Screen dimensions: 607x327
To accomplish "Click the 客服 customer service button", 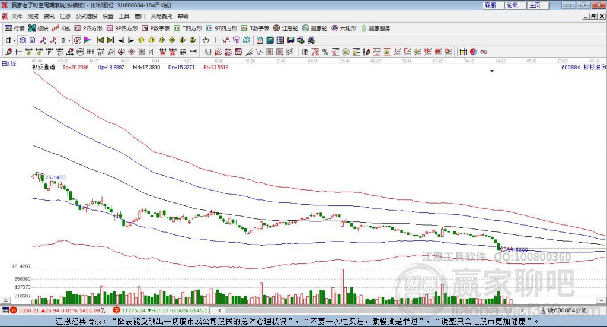I will click(490, 5).
